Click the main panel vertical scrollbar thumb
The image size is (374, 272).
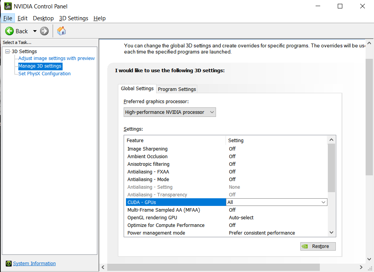(369, 117)
